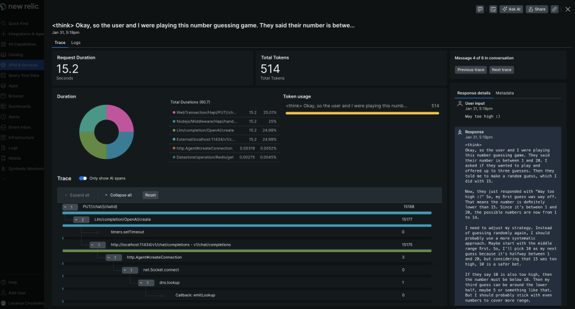Click the olive green donut segment

pyautogui.click(x=91, y=147)
